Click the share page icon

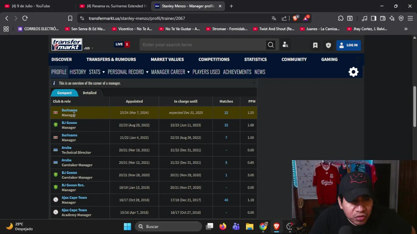click(284, 18)
